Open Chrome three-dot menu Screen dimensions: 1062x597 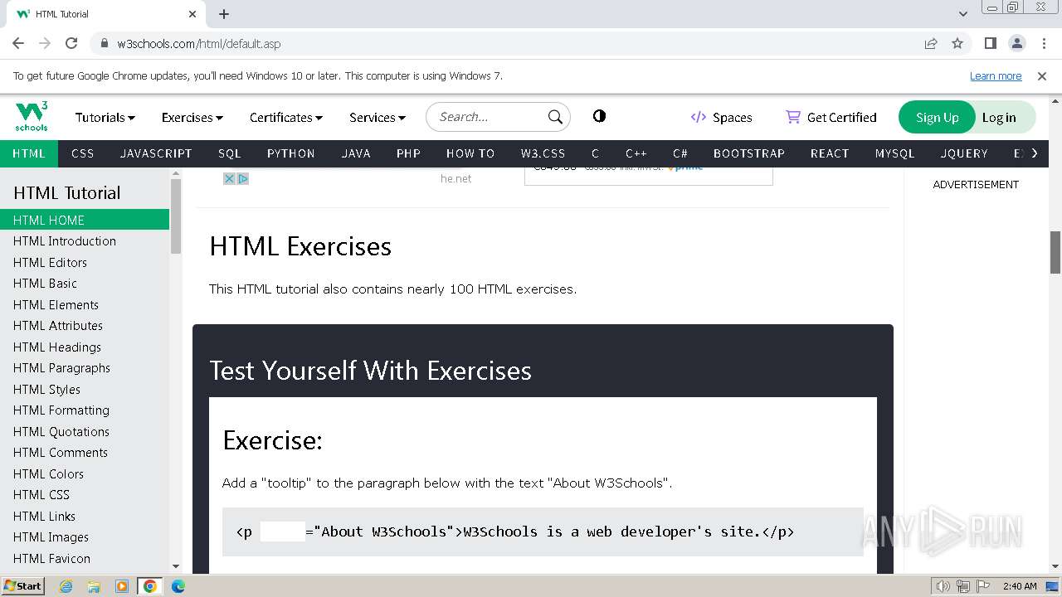[1043, 43]
